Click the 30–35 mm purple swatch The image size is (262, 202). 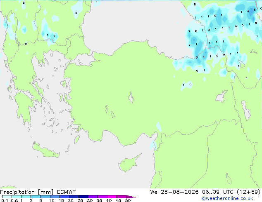click(x=93, y=197)
